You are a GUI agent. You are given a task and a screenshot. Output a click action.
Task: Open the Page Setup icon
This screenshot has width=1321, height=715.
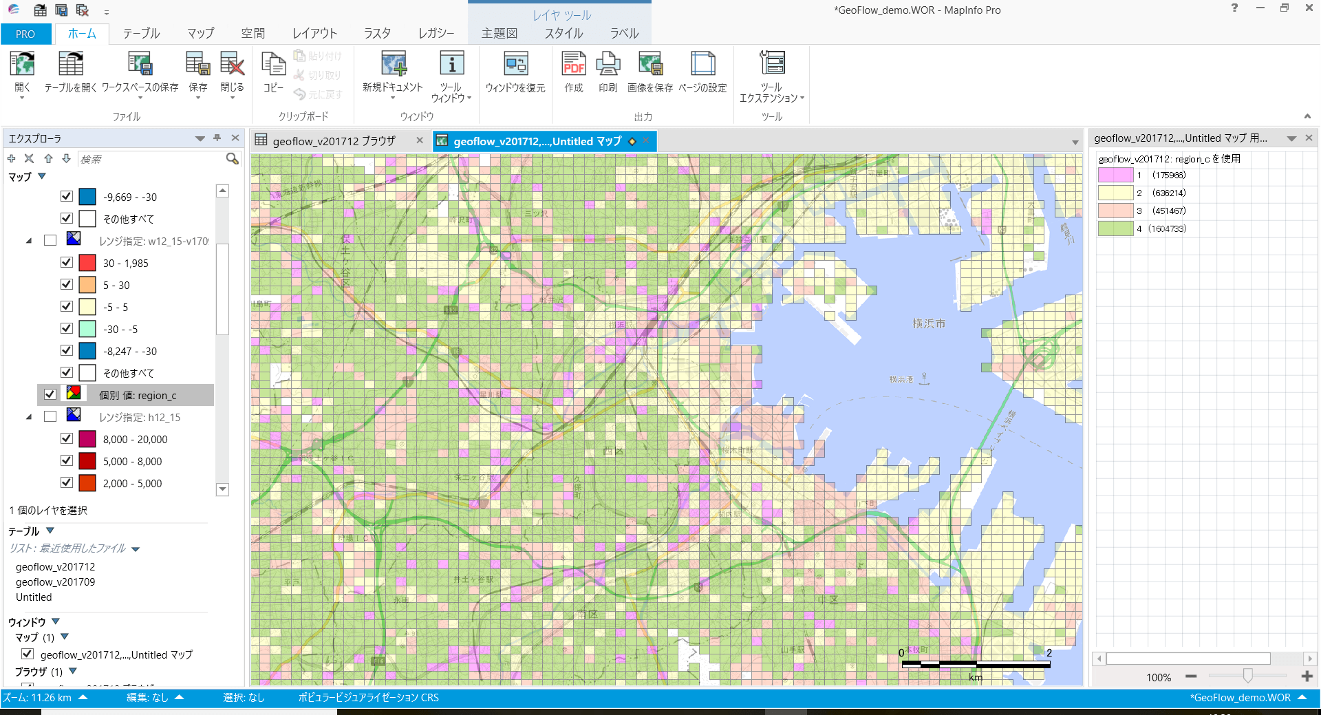pyautogui.click(x=702, y=64)
